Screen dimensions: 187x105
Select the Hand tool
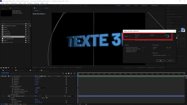[x=8, y=6]
